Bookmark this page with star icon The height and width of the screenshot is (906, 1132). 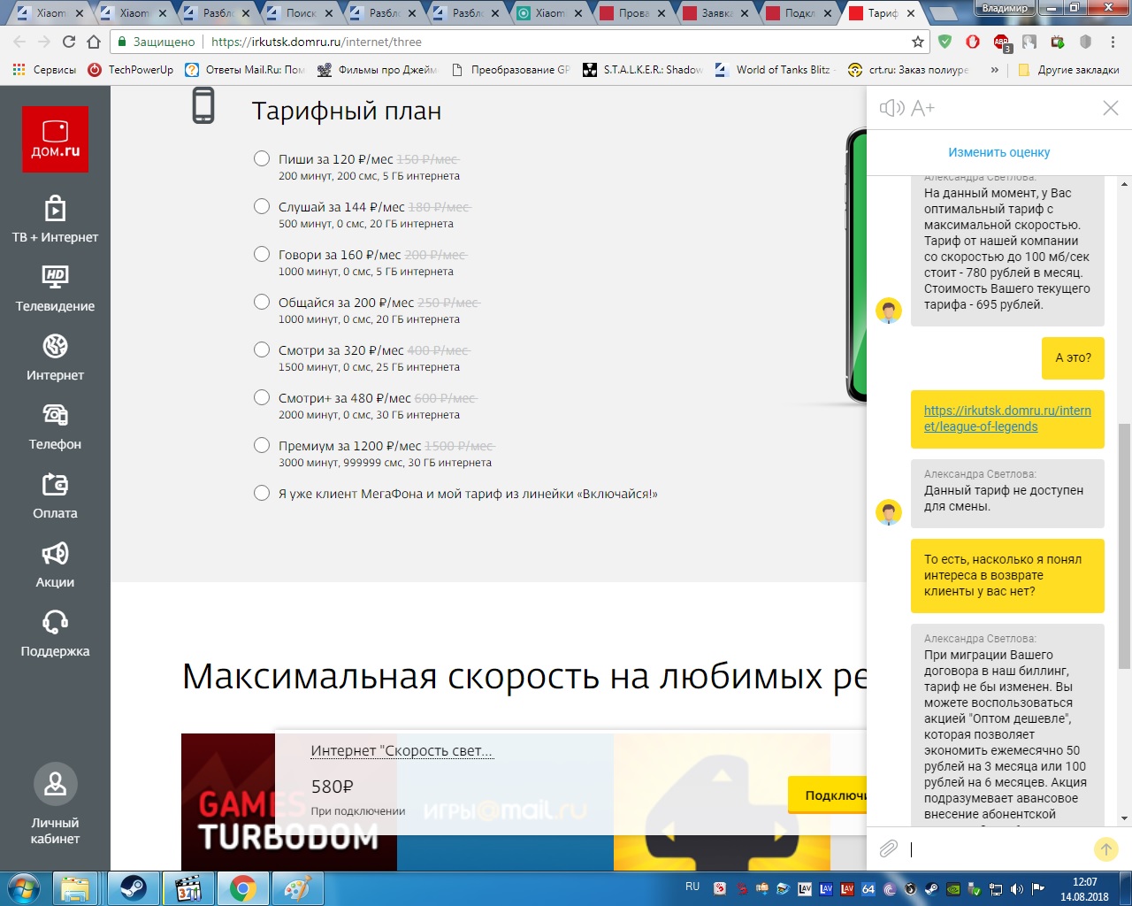[x=918, y=42]
